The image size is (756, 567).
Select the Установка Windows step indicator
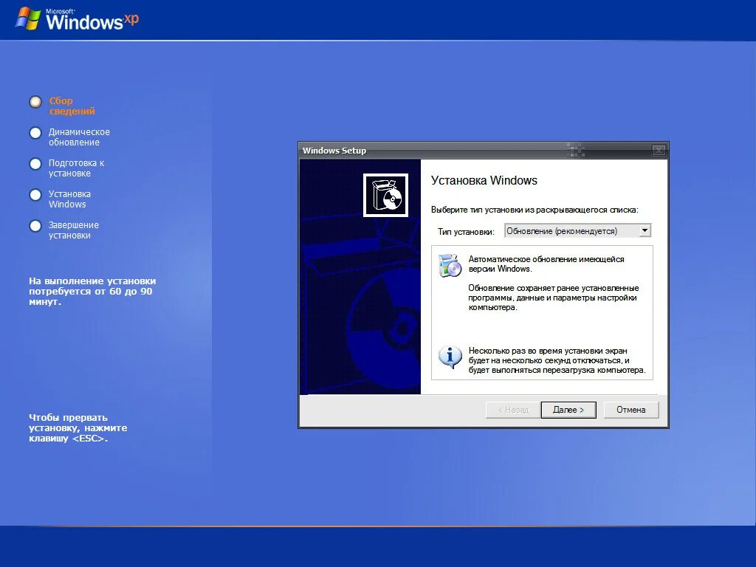35,195
